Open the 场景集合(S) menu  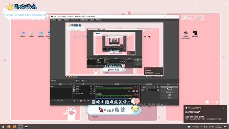84,20
